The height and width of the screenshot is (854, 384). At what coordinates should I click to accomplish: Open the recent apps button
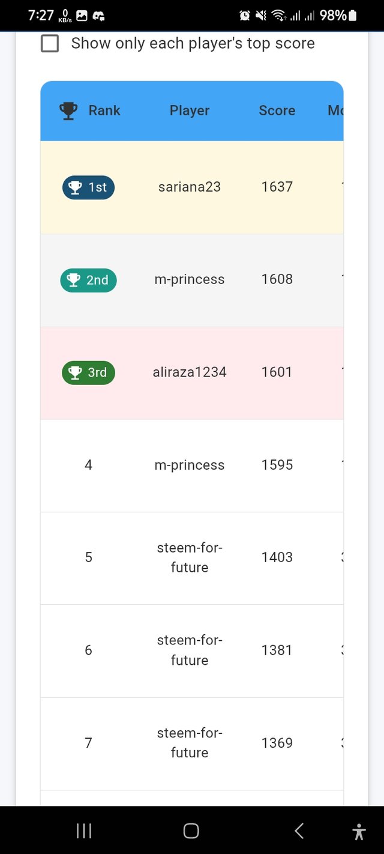(x=83, y=831)
